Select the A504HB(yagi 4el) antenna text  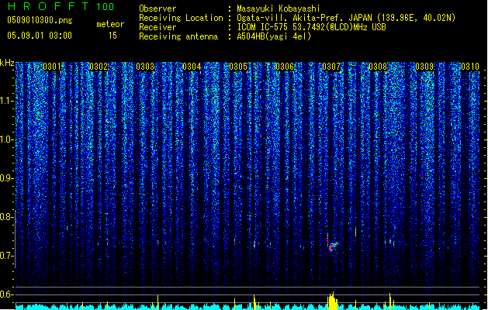point(274,36)
